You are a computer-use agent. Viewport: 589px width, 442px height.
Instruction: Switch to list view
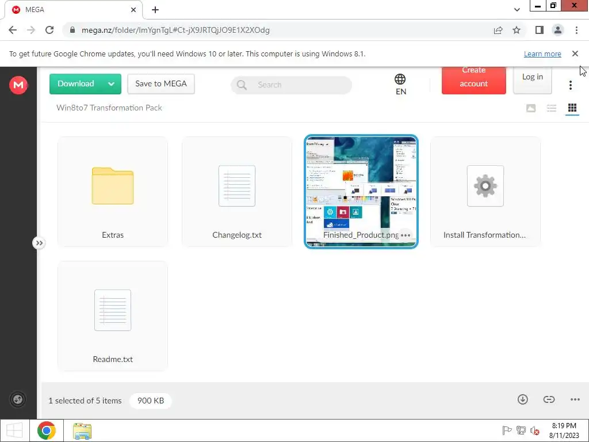click(552, 108)
